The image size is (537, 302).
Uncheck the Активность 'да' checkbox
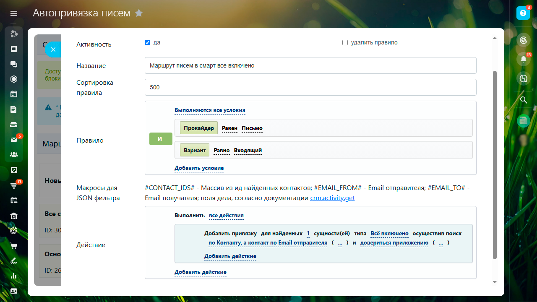pyautogui.click(x=147, y=43)
